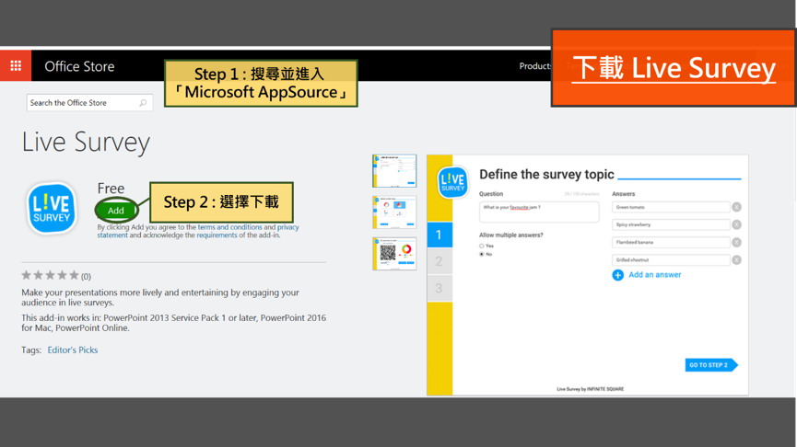
Task: Remove the Grilled chestnut answer
Action: (x=736, y=260)
